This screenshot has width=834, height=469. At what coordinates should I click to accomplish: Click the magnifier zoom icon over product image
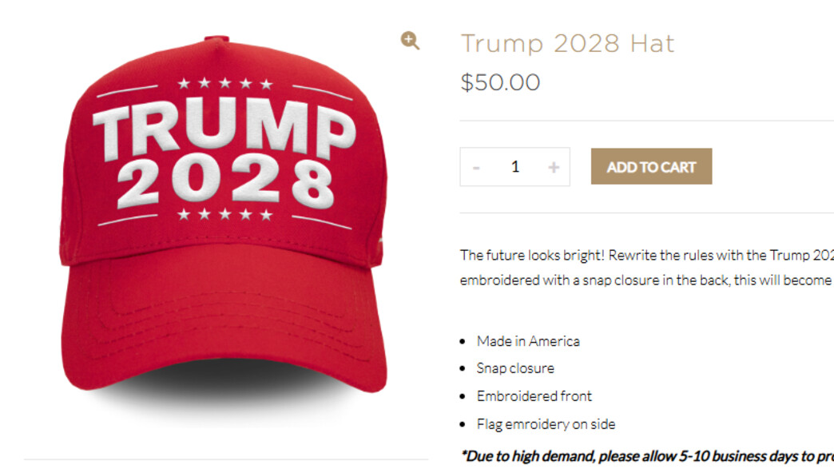410,41
